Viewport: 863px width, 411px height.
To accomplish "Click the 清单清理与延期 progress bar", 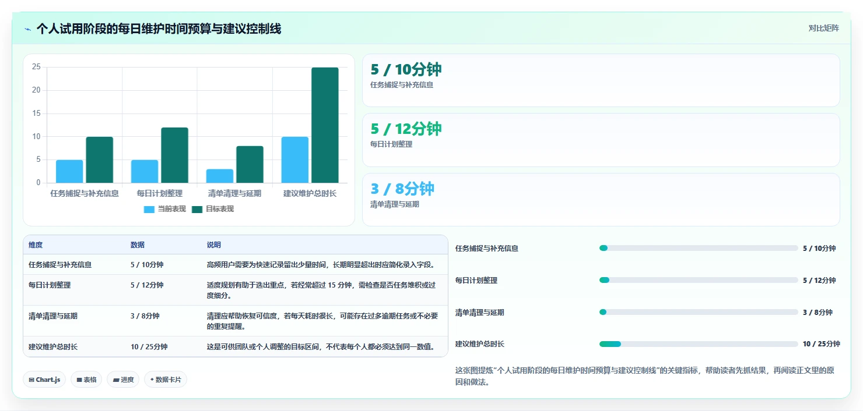I will click(699, 312).
